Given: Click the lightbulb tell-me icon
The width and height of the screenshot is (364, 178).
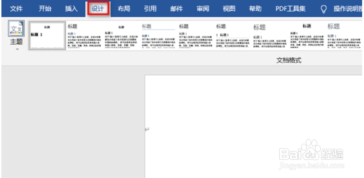Looking at the screenshot, I should tap(324, 9).
